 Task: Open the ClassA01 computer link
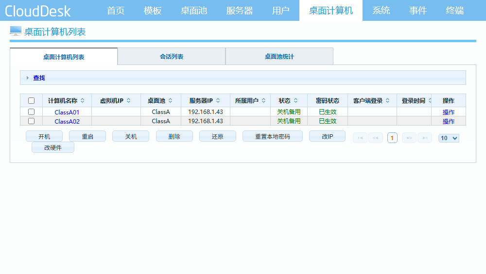coord(67,112)
